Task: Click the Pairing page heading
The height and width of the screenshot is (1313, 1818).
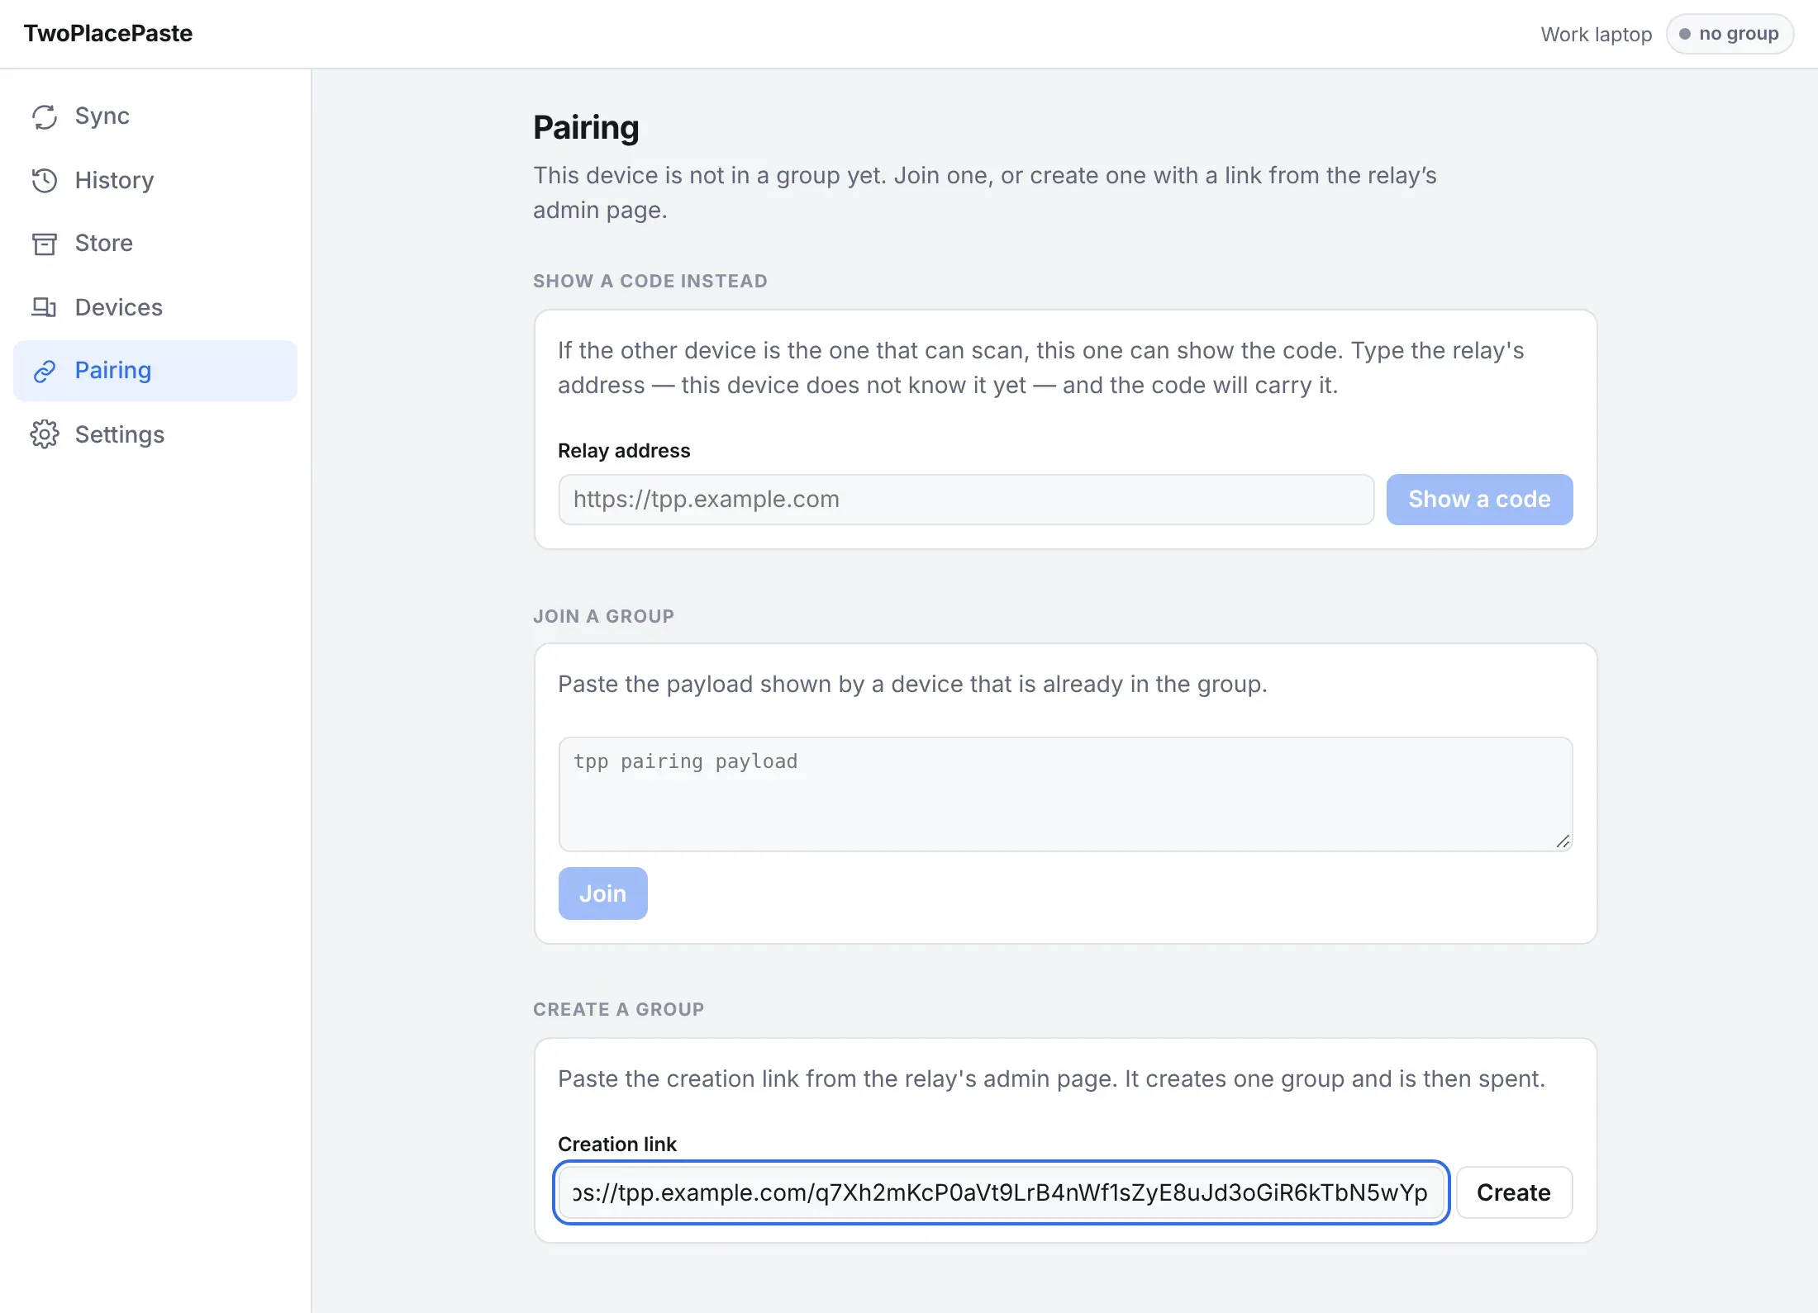Action: pos(586,127)
